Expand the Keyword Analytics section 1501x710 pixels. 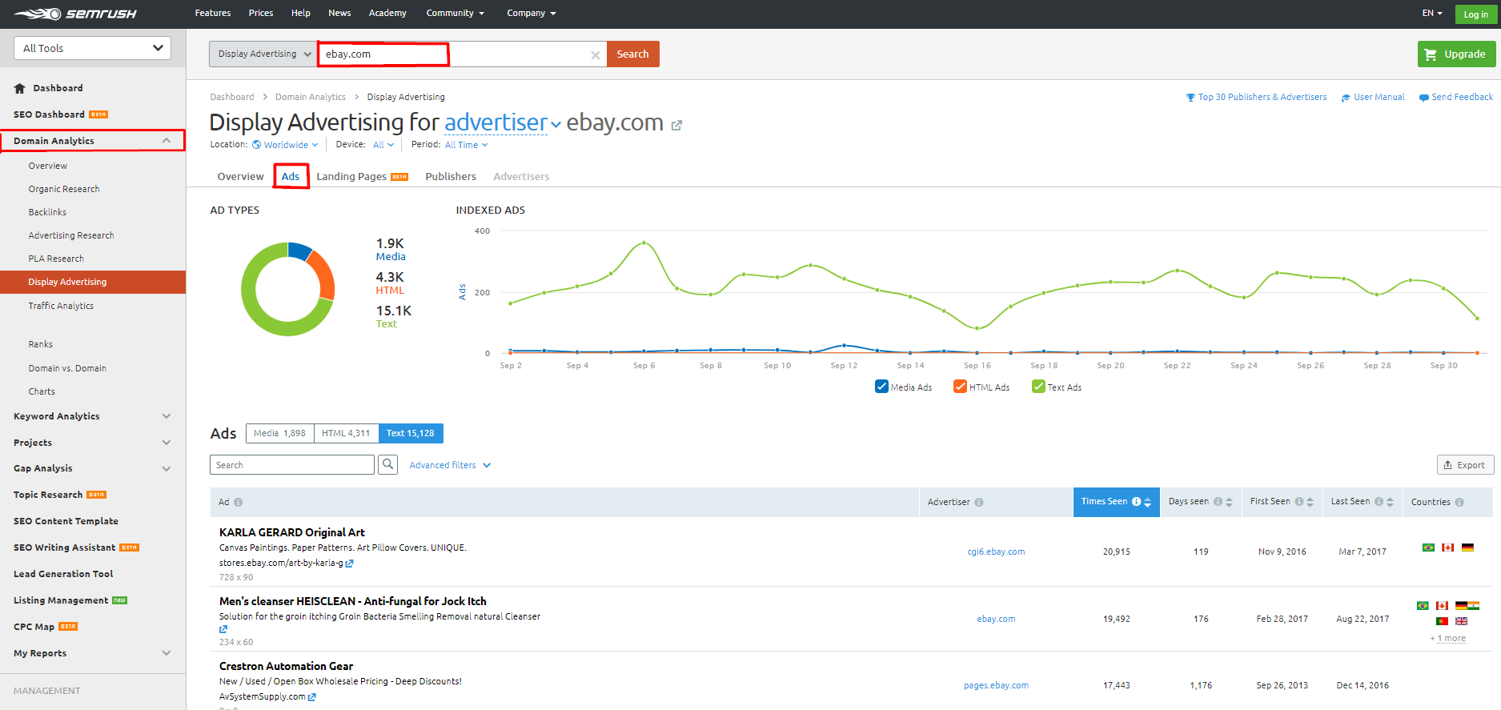click(167, 416)
